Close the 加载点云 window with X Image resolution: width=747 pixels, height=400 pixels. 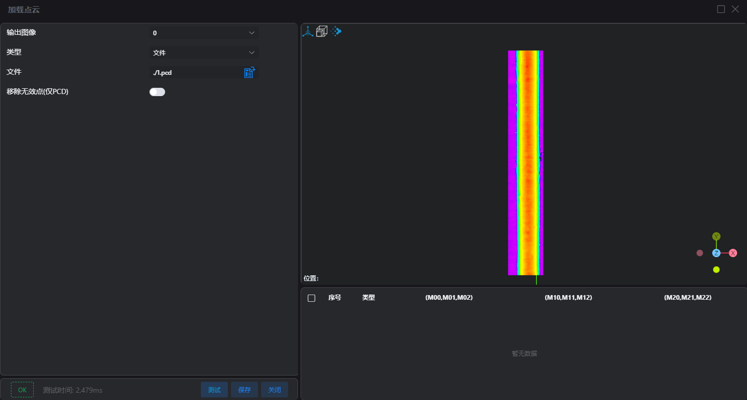[x=735, y=9]
